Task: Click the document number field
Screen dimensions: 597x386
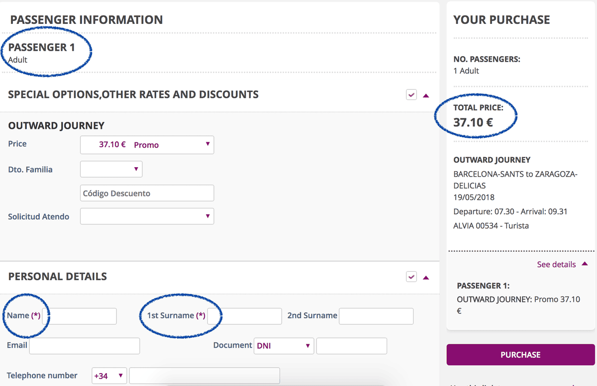Action: [x=351, y=346]
